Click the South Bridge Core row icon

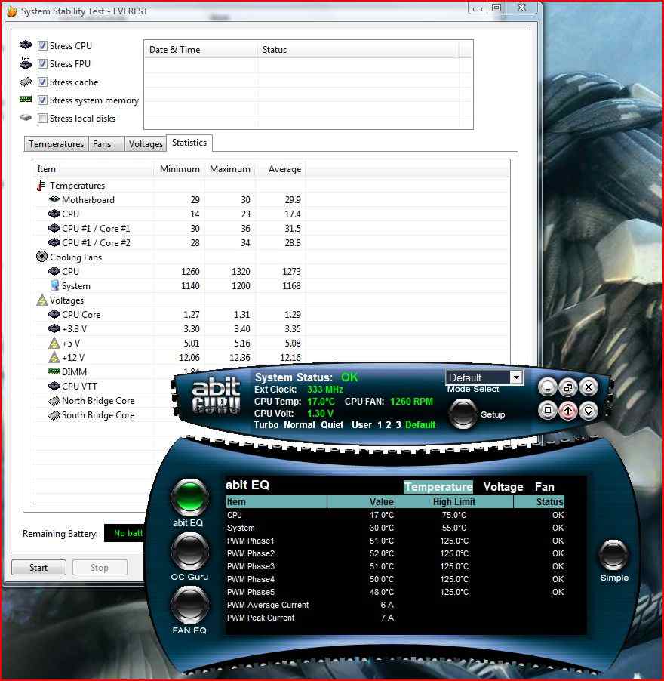pyautogui.click(x=54, y=414)
